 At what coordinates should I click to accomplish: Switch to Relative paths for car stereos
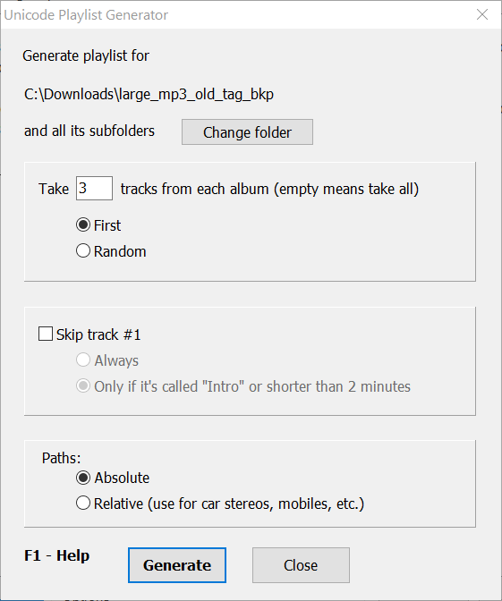(220, 504)
